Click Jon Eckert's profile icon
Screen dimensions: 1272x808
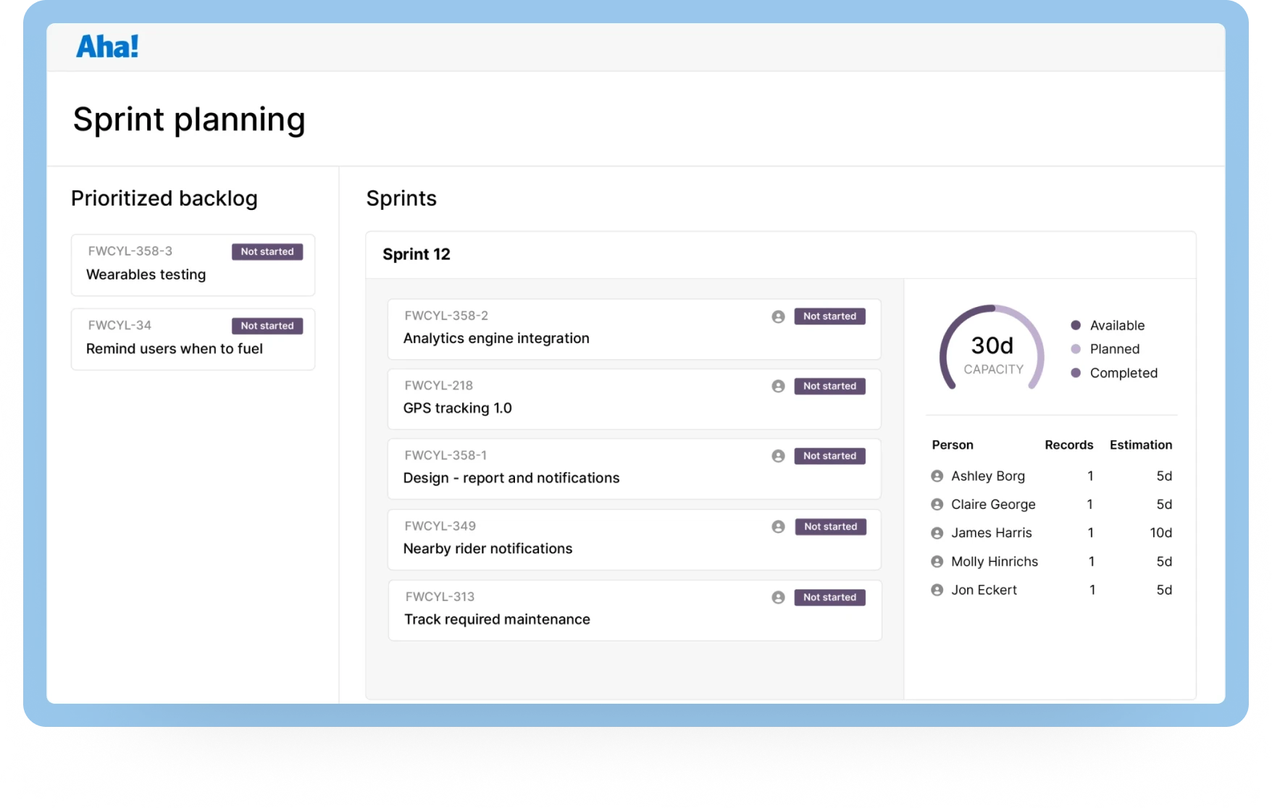click(x=937, y=589)
